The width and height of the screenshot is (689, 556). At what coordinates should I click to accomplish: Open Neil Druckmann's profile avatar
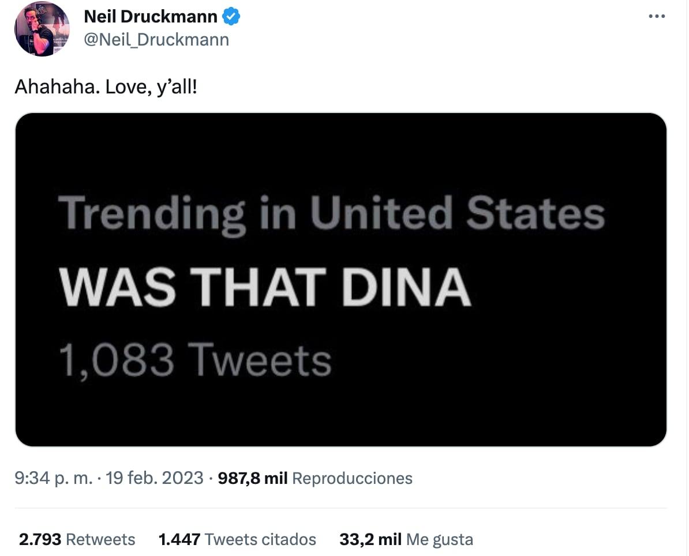coord(42,29)
